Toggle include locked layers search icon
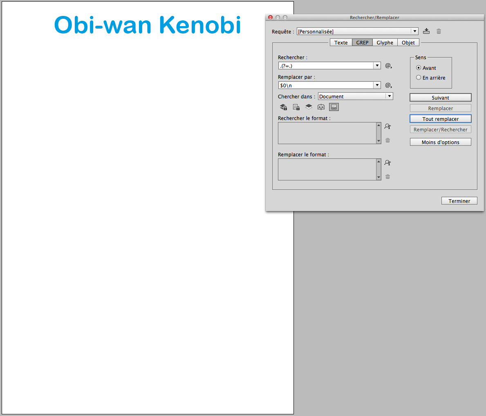Viewport: 486px width, 416px height. pos(283,107)
